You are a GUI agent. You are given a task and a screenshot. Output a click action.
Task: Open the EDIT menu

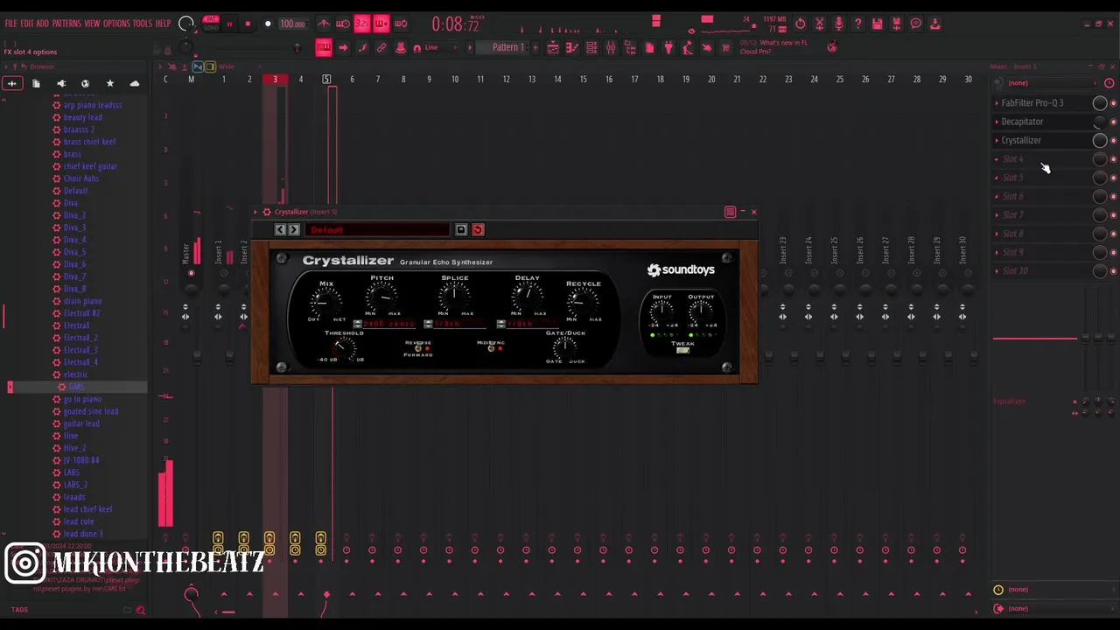(x=27, y=24)
